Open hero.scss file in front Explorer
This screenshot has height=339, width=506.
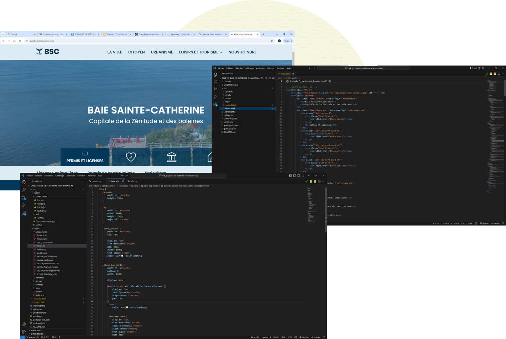click(57, 246)
